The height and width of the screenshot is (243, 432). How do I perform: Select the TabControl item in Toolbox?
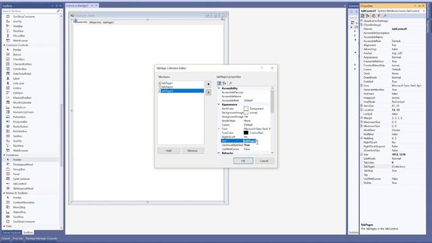click(x=20, y=184)
